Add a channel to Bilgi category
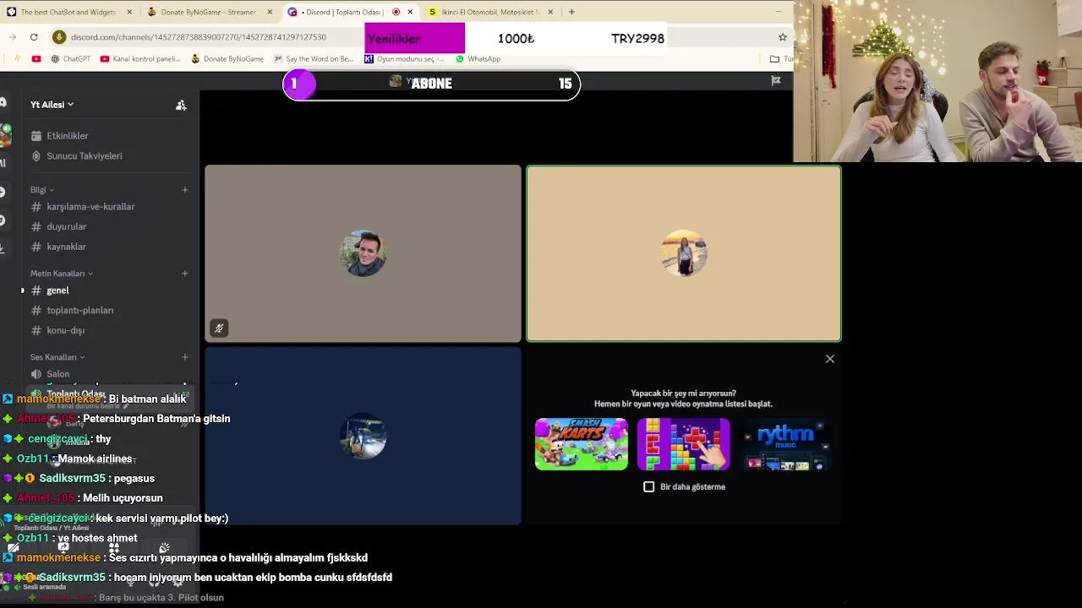Screen dimensions: 1082x608 click(184, 189)
